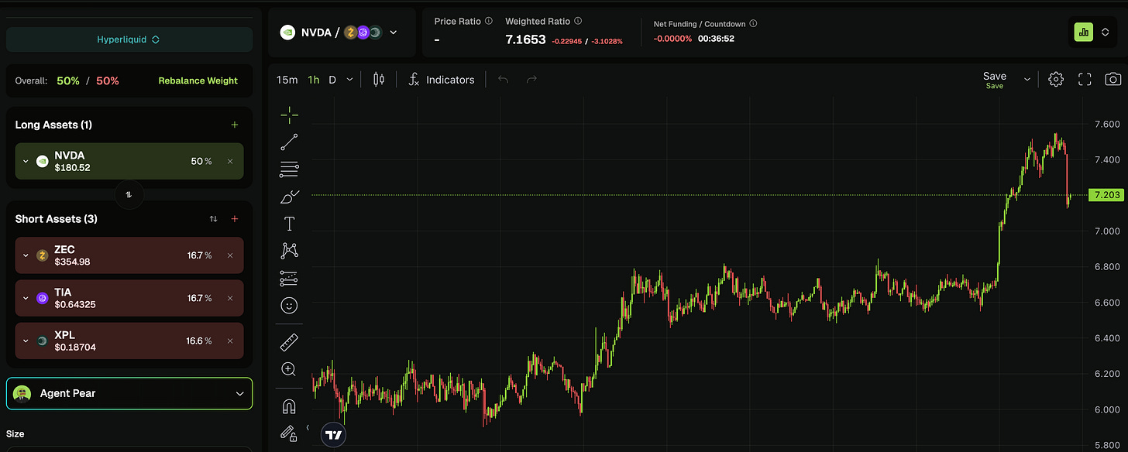Add a new short asset

point(235,219)
